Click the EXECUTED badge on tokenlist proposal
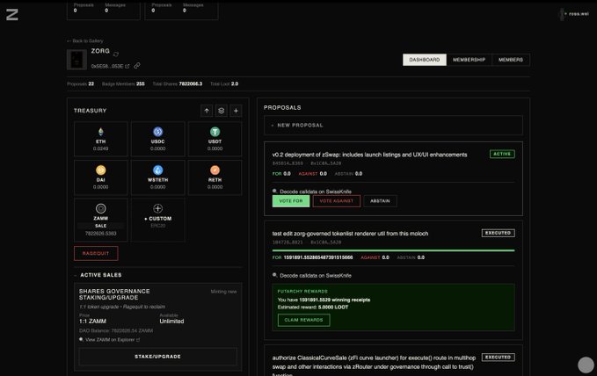The height and width of the screenshot is (376, 597). click(x=498, y=233)
